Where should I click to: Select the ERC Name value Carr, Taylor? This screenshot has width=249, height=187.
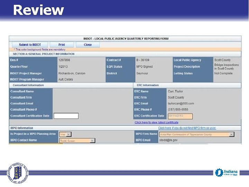coord(175,91)
